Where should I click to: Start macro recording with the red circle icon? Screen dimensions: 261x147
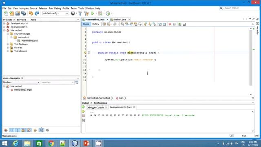[170, 24]
